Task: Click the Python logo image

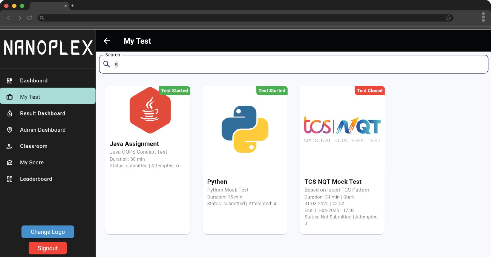Action: [245, 129]
